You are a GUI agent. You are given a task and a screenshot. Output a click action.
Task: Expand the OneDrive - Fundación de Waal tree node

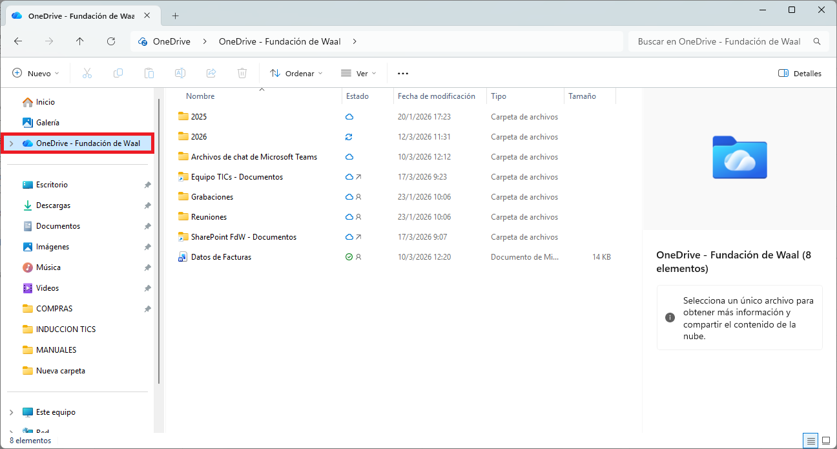11,143
